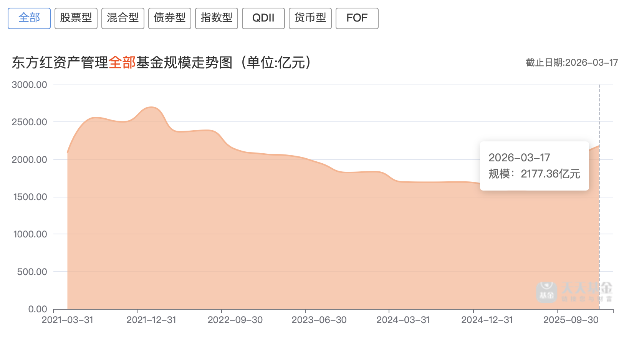
Task: Select the 货币型 fund tab
Action: coord(310,18)
